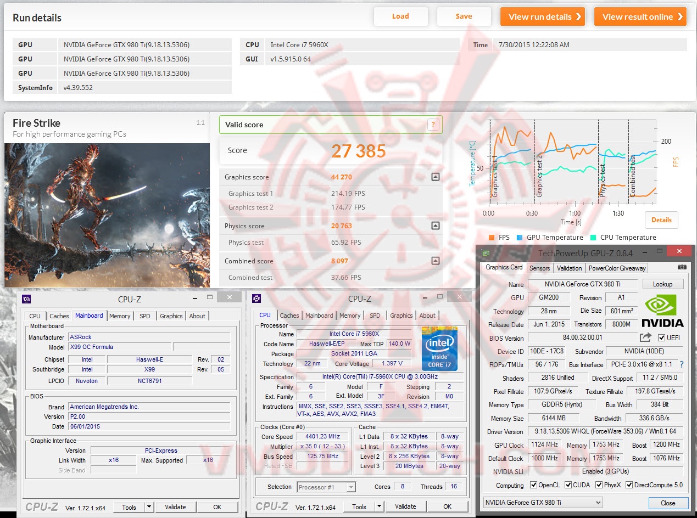Open Tools dropdown arrow in processor CPU-Z window

379,506
